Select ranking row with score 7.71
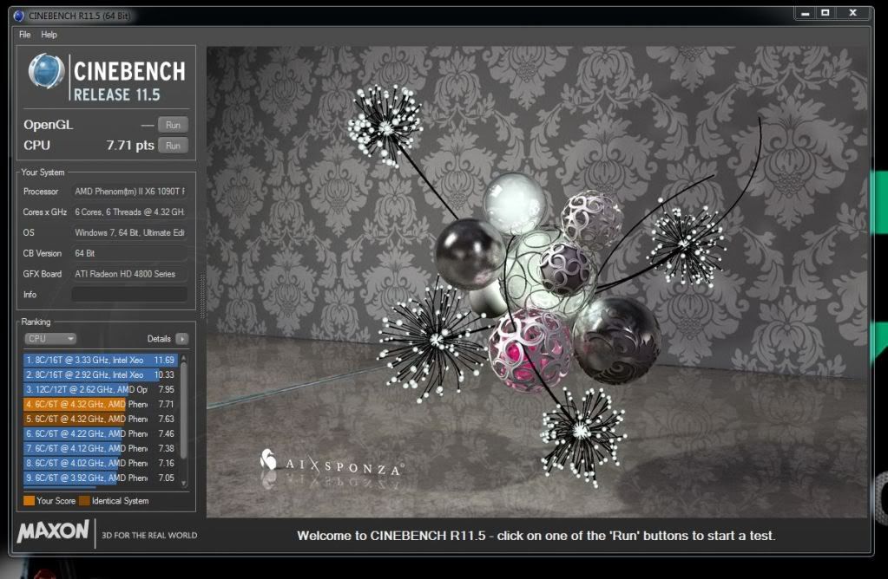This screenshot has height=579, width=888. [101, 404]
